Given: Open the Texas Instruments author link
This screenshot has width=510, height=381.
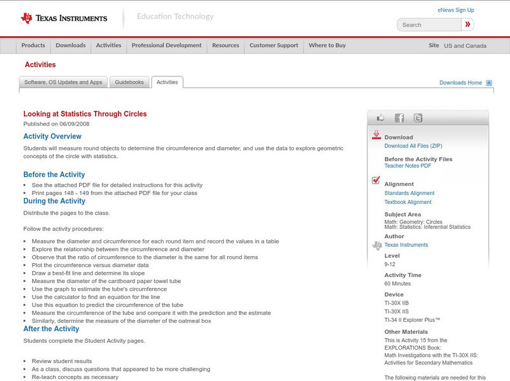Looking at the screenshot, I should tap(406, 245).
